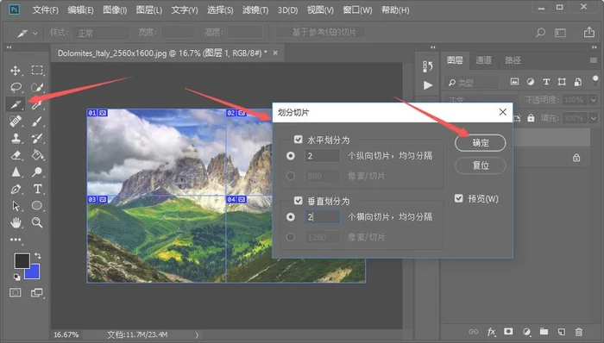Select 个纵向切片 evenly spaced radio button
Viewport: 604px width, 343px height.
291,156
